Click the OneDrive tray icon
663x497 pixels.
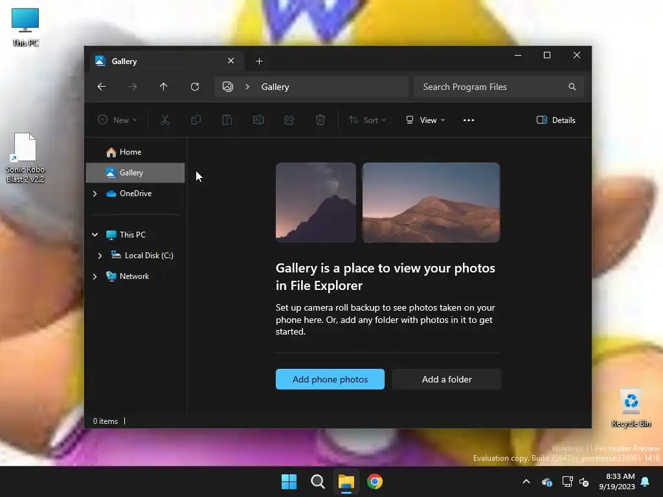546,481
